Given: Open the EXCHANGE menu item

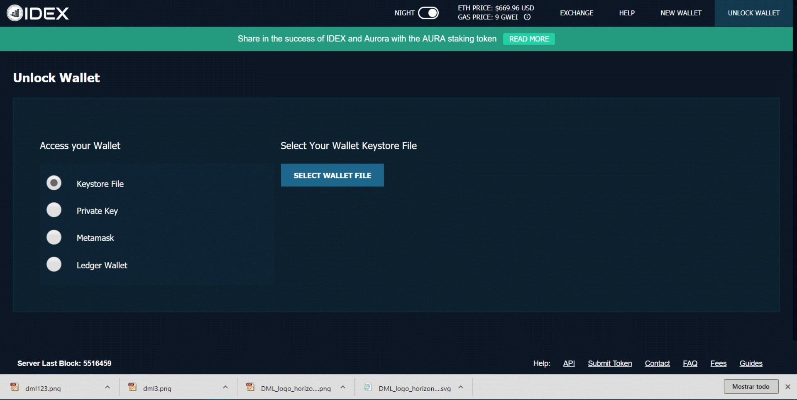Looking at the screenshot, I should pyautogui.click(x=577, y=13).
